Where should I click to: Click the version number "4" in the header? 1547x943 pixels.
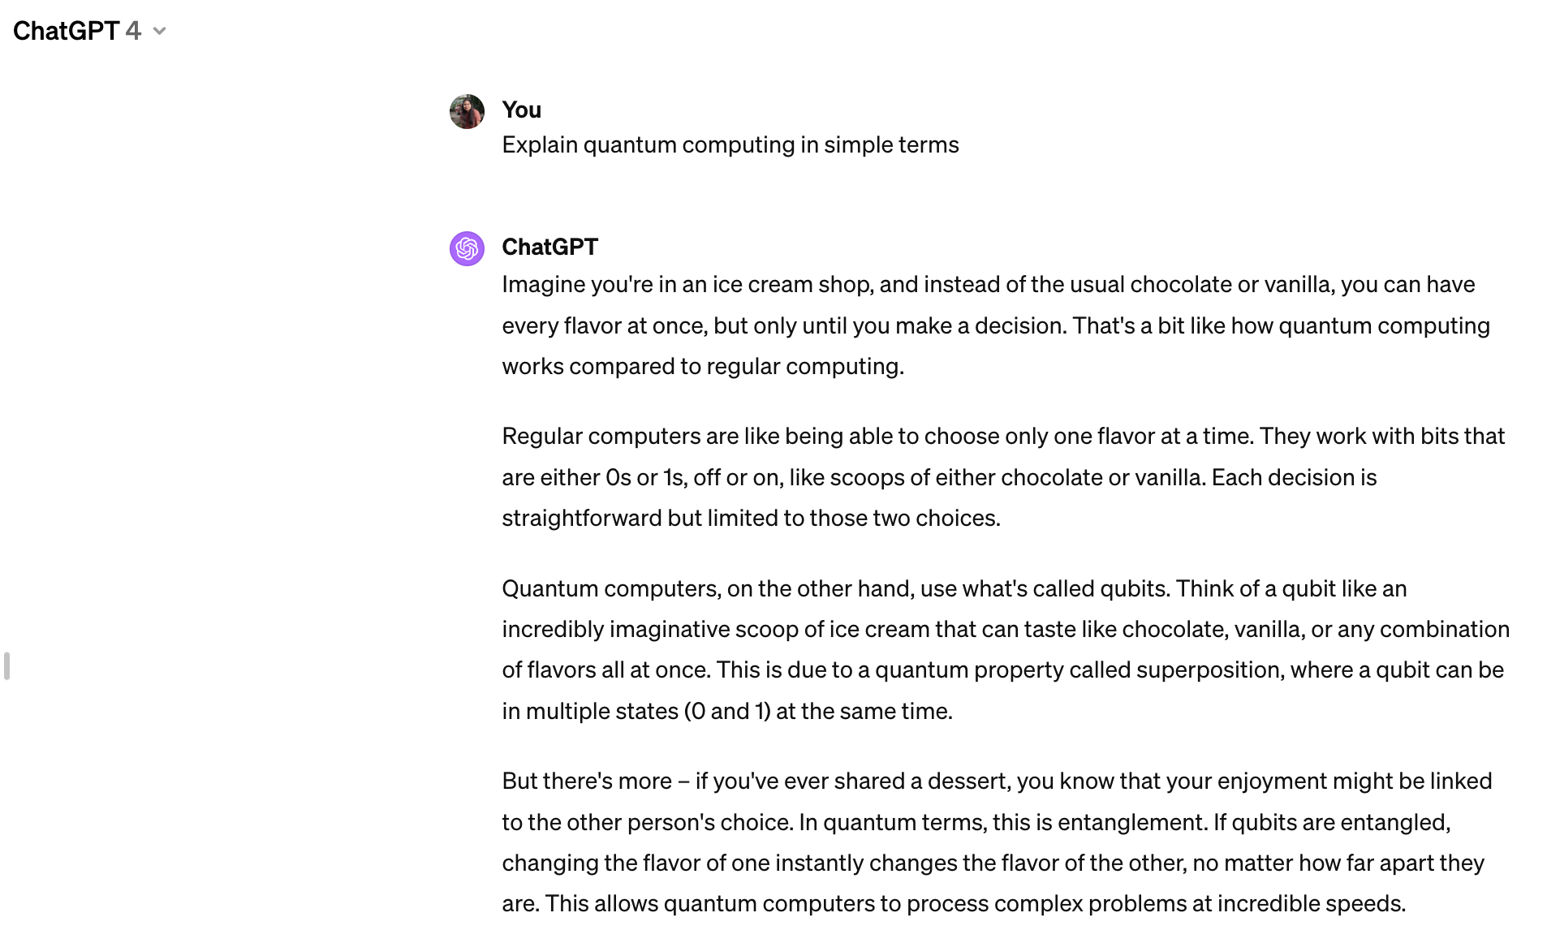coord(133,31)
